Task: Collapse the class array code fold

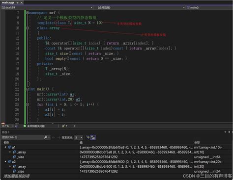Action: coord(28,28)
